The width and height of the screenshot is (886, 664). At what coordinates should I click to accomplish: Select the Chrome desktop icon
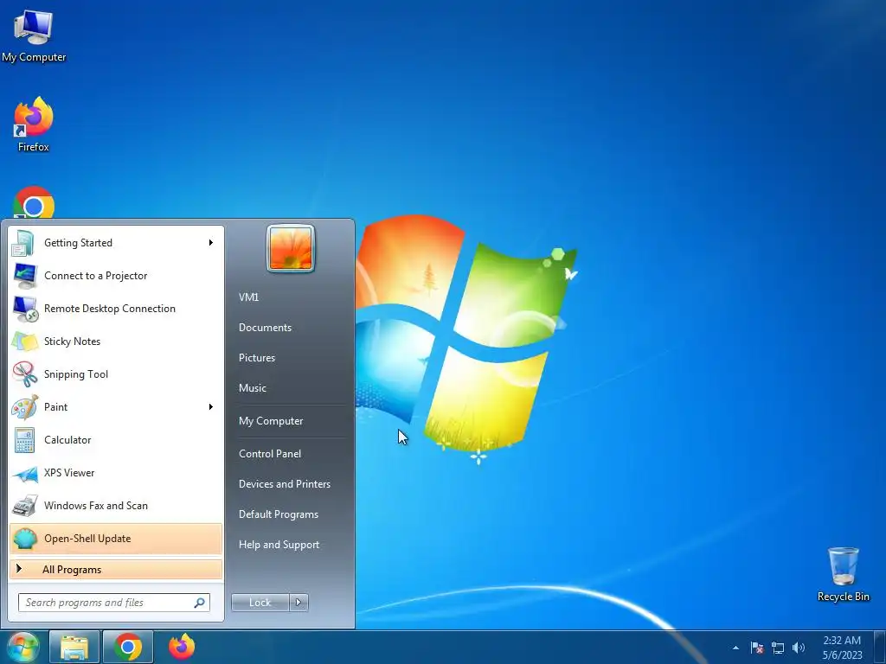[x=34, y=202]
